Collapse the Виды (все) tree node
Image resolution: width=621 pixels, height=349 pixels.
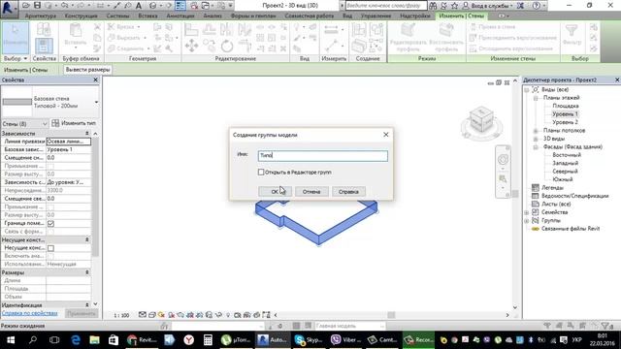pos(527,90)
